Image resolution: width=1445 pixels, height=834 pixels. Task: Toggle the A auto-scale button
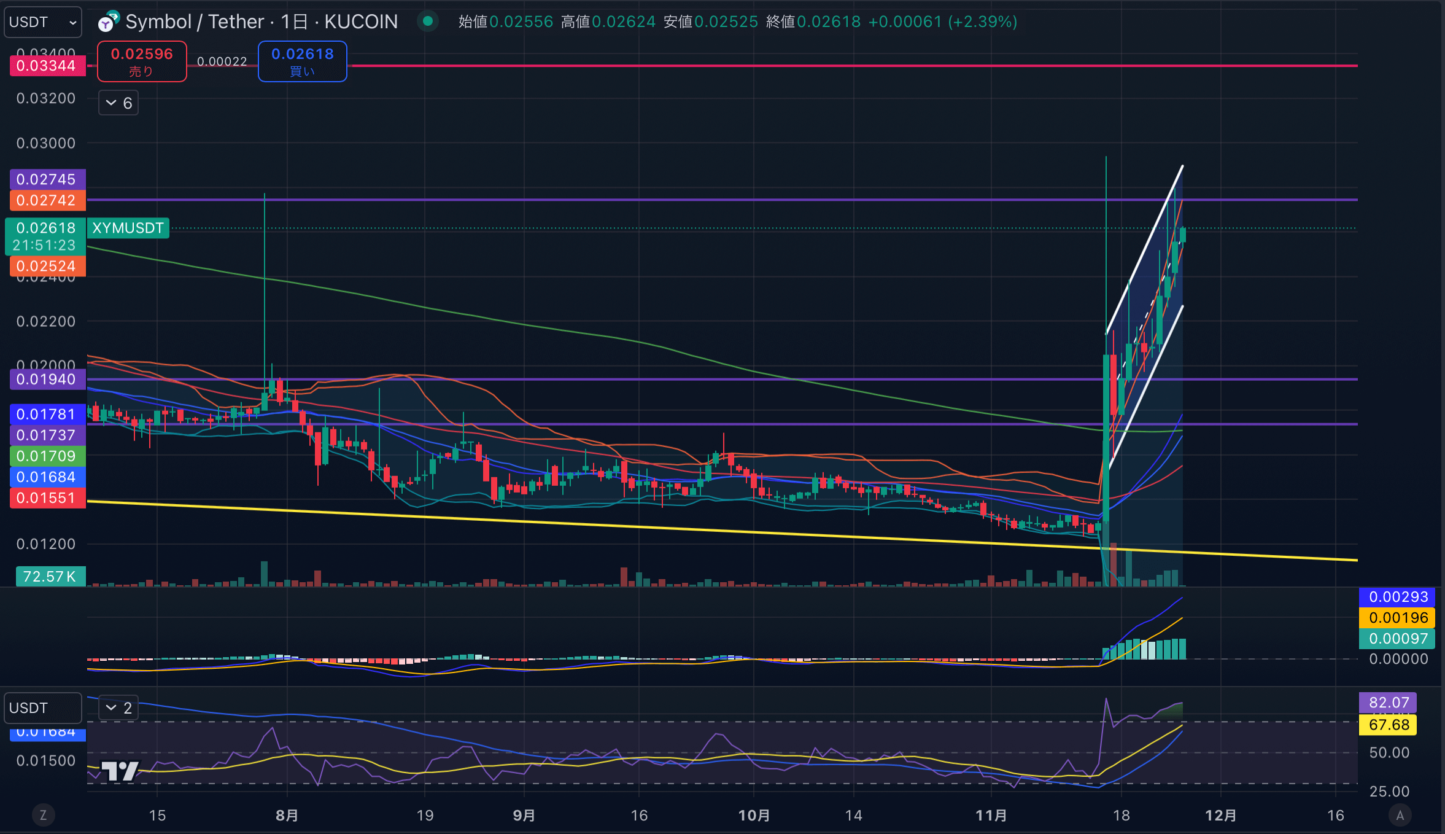click(1400, 815)
